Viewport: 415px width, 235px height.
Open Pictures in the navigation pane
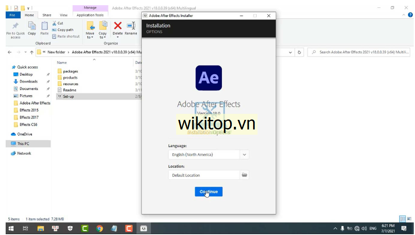click(x=26, y=96)
